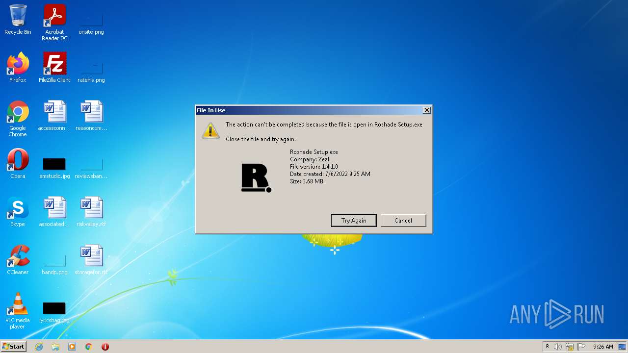628x353 pixels.
Task: Launch Opera from the desktop
Action: coord(18,164)
